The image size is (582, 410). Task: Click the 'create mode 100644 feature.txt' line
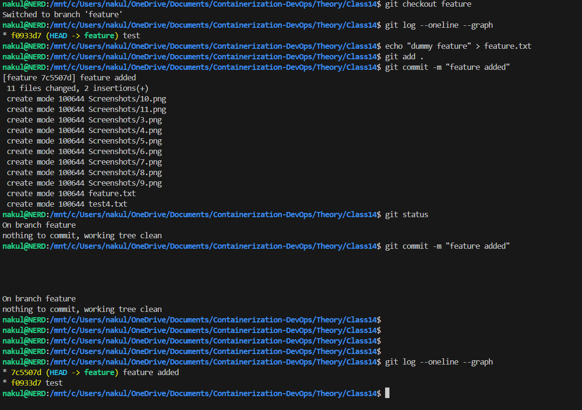coord(72,194)
